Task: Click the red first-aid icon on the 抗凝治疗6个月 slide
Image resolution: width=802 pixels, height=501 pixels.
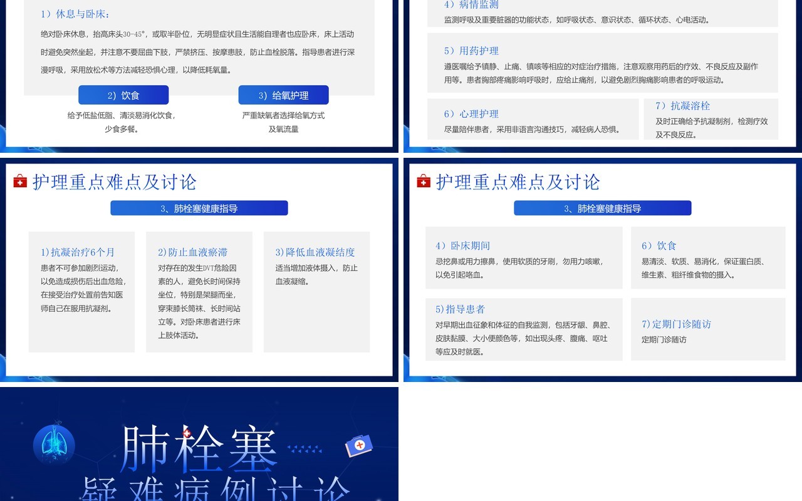Action: 20,182
